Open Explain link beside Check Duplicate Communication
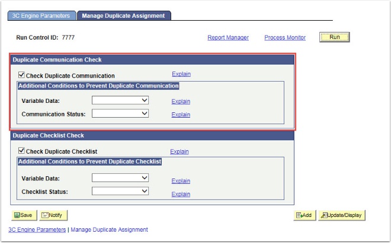Image resolution: width=391 pixels, height=243 pixels. point(181,74)
